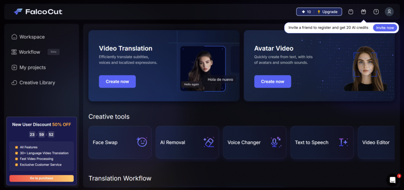Open the AI Removal tool card
The width and height of the screenshot is (404, 190).
coord(187,142)
